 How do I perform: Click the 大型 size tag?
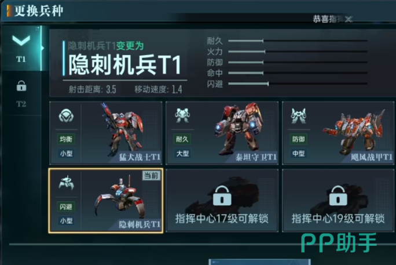(x=182, y=154)
